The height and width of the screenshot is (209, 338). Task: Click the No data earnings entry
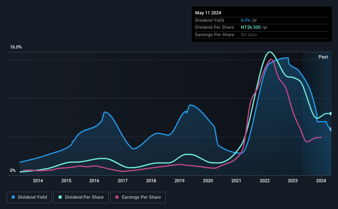point(249,35)
